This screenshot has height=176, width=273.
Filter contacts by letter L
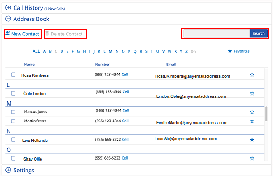104,51
